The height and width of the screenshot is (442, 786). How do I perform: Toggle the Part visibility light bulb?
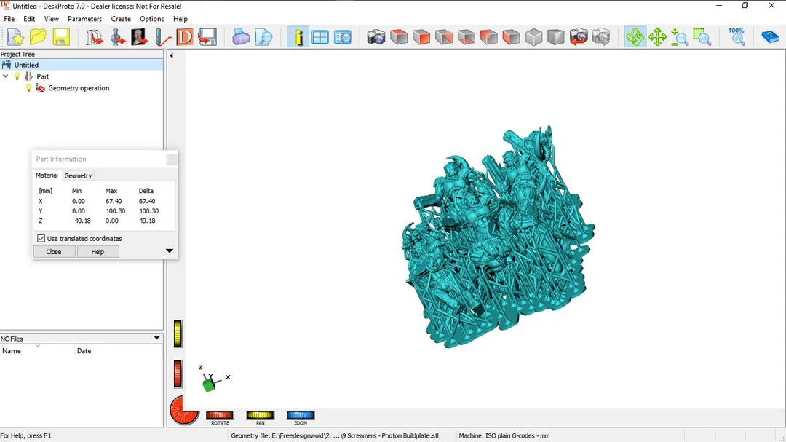point(17,76)
